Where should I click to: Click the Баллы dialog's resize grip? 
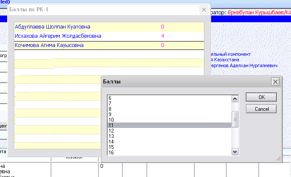pos(278,159)
